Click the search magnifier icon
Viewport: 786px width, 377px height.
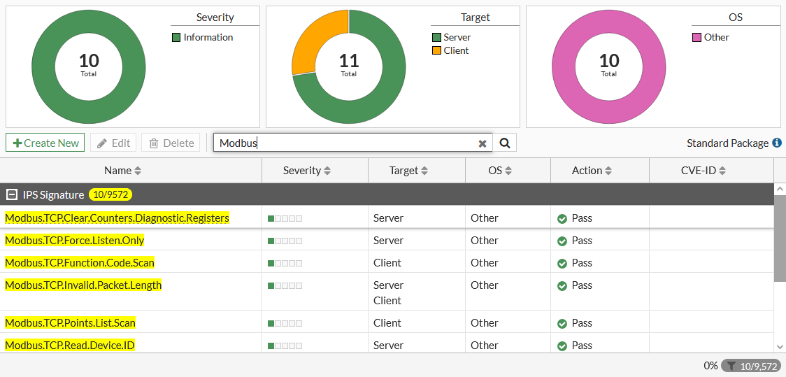click(x=504, y=143)
